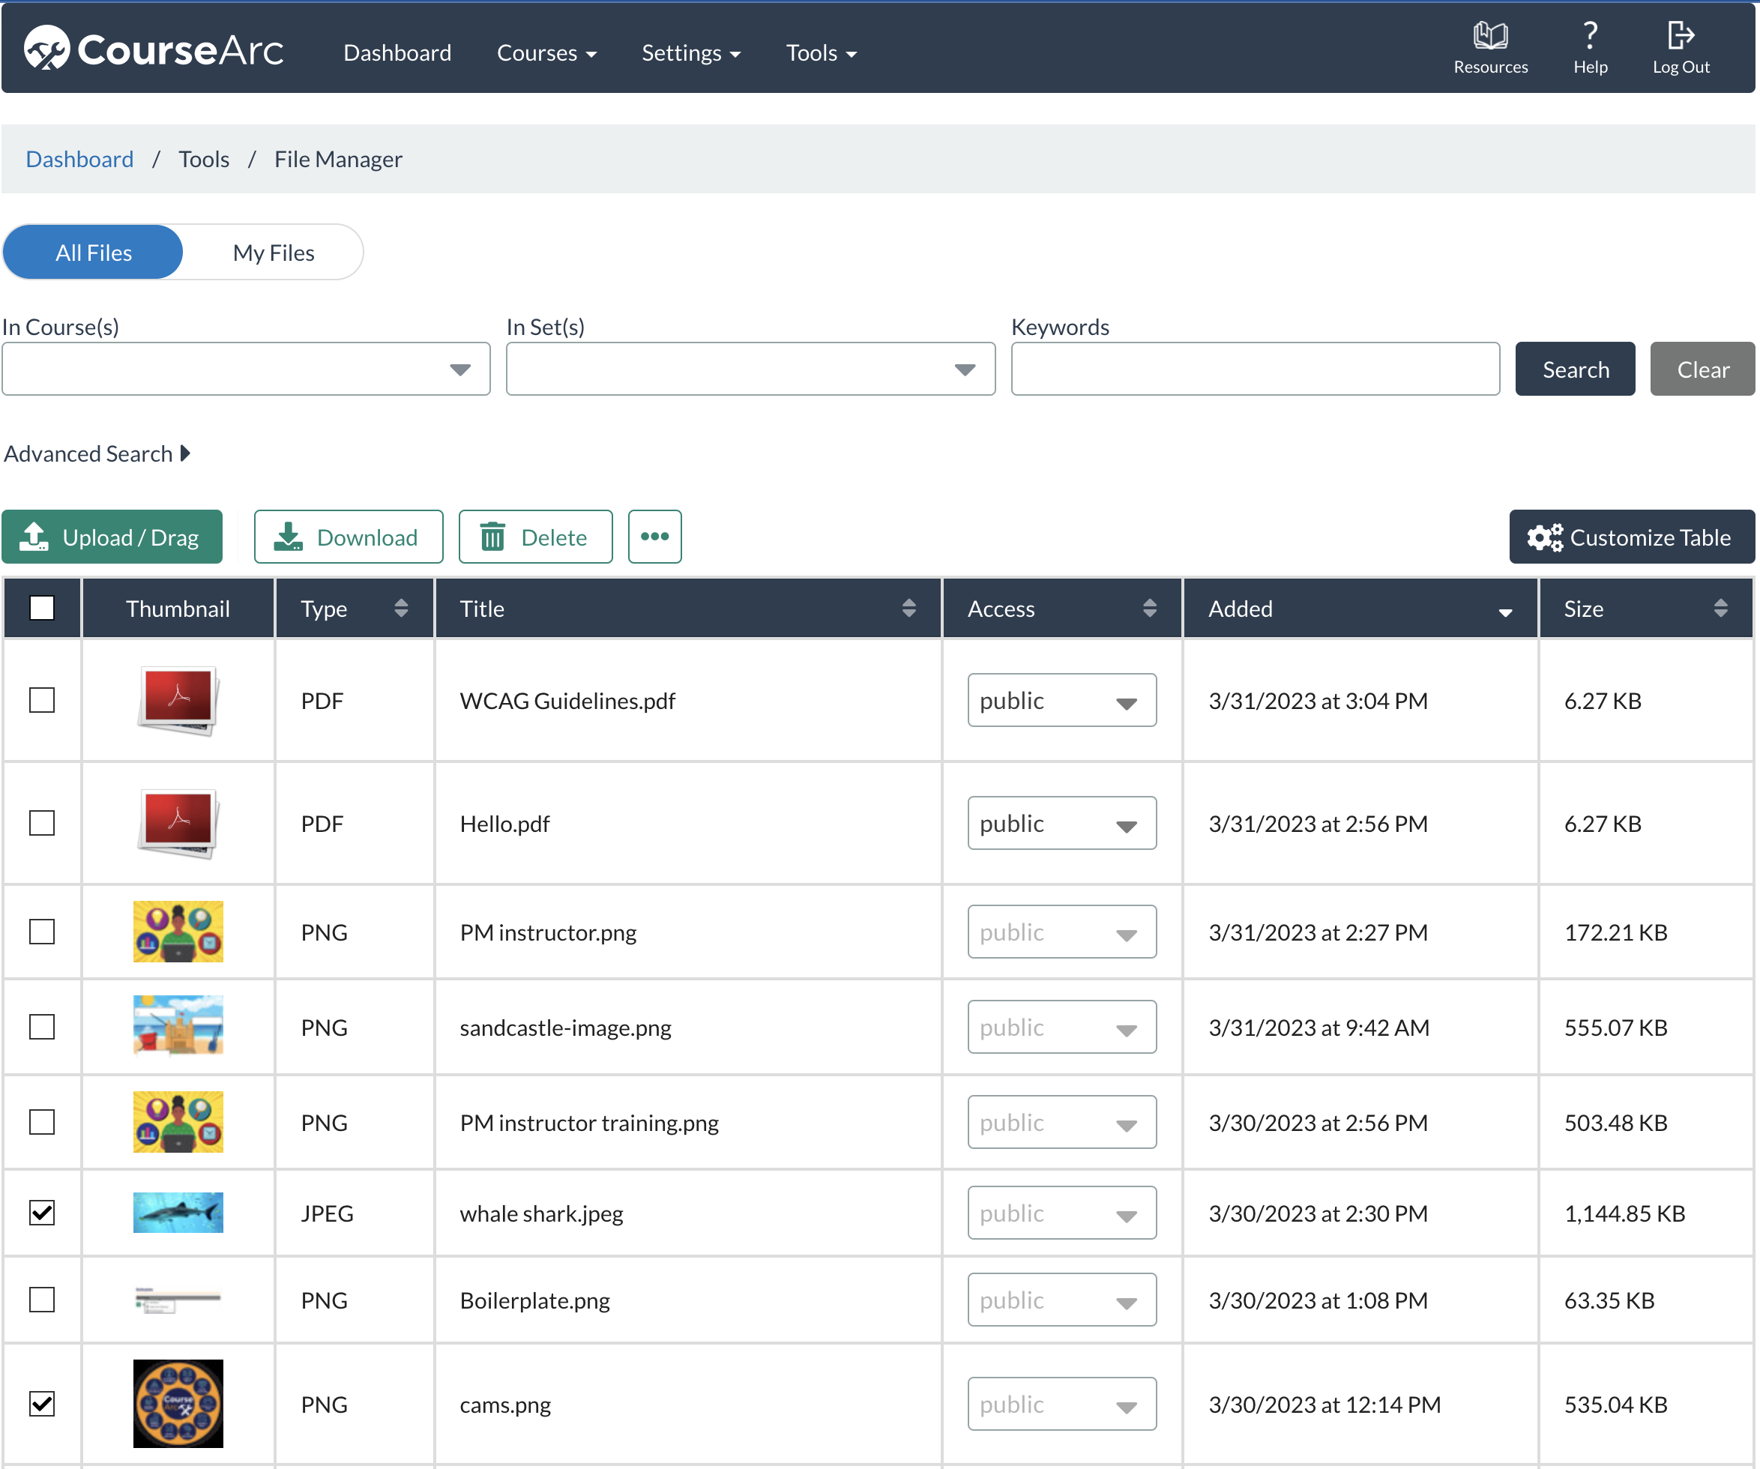This screenshot has width=1760, height=1469.
Task: Switch to the My Files tab
Action: [273, 253]
